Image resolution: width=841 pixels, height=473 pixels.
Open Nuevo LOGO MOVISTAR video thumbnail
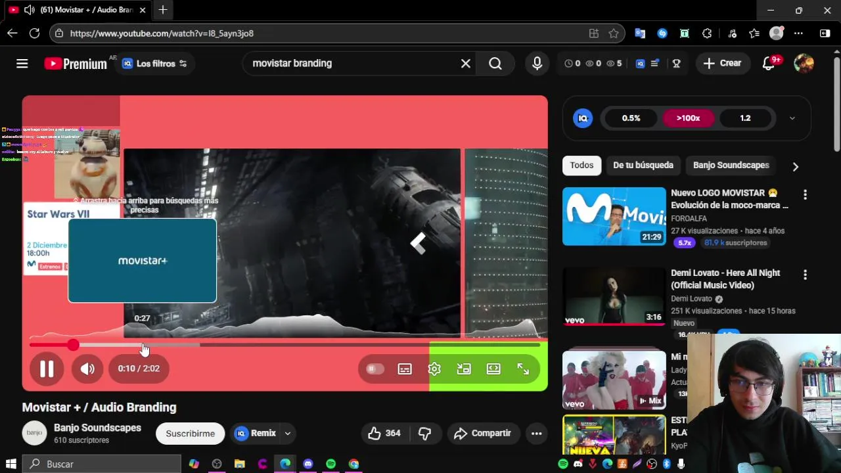(614, 217)
